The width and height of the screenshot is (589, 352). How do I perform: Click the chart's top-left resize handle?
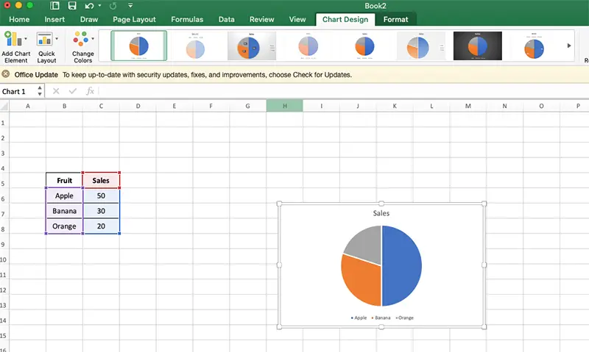click(x=279, y=204)
